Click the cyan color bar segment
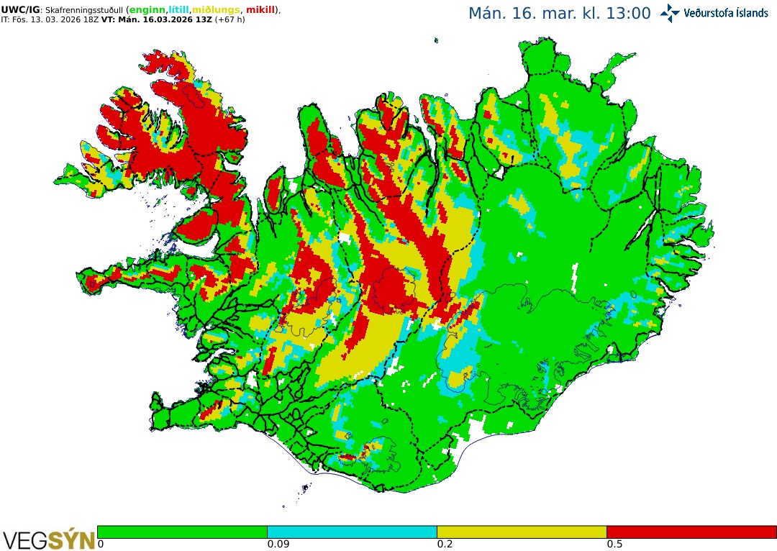Screen dimensions: 777x551 point(352,532)
